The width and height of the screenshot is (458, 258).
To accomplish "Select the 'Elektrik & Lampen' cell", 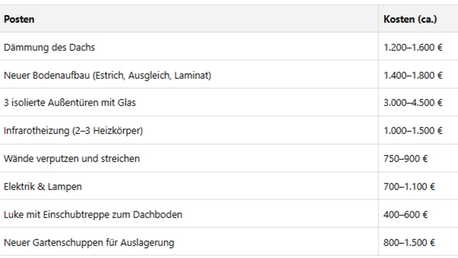I will 43,187.
